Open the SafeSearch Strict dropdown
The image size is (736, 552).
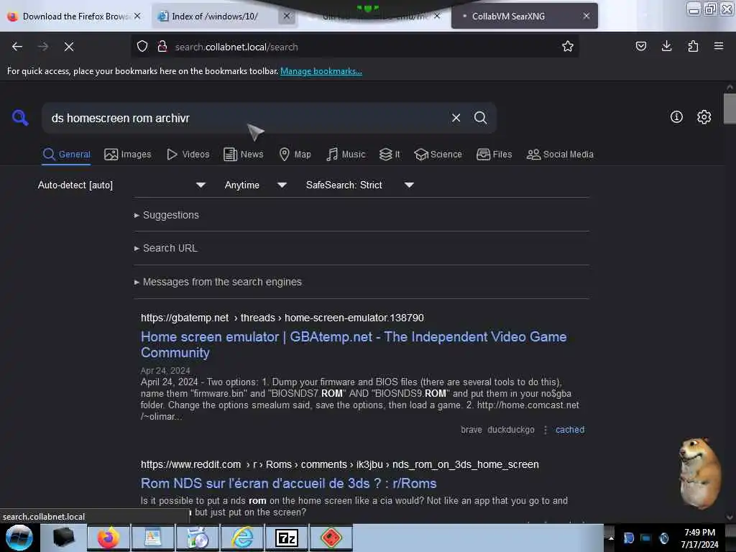(359, 185)
